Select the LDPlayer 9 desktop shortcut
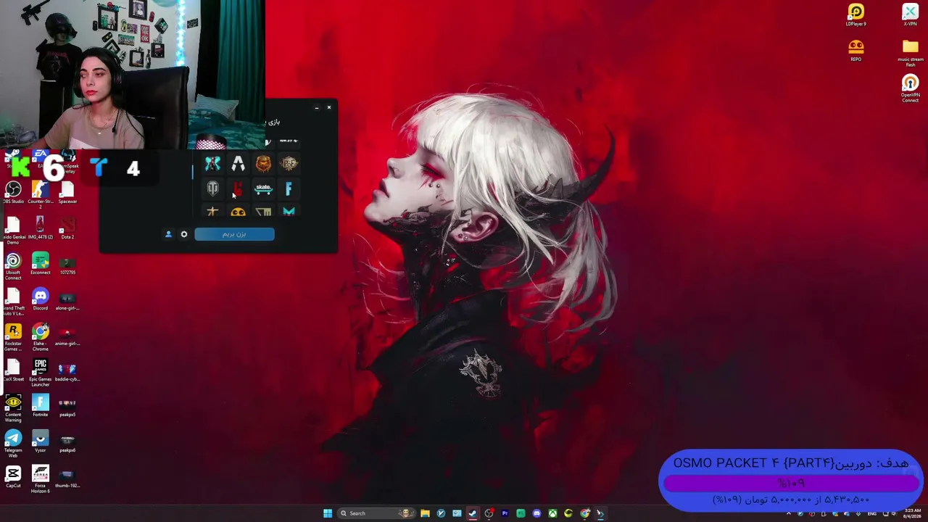The height and width of the screenshot is (522, 928). (856, 15)
